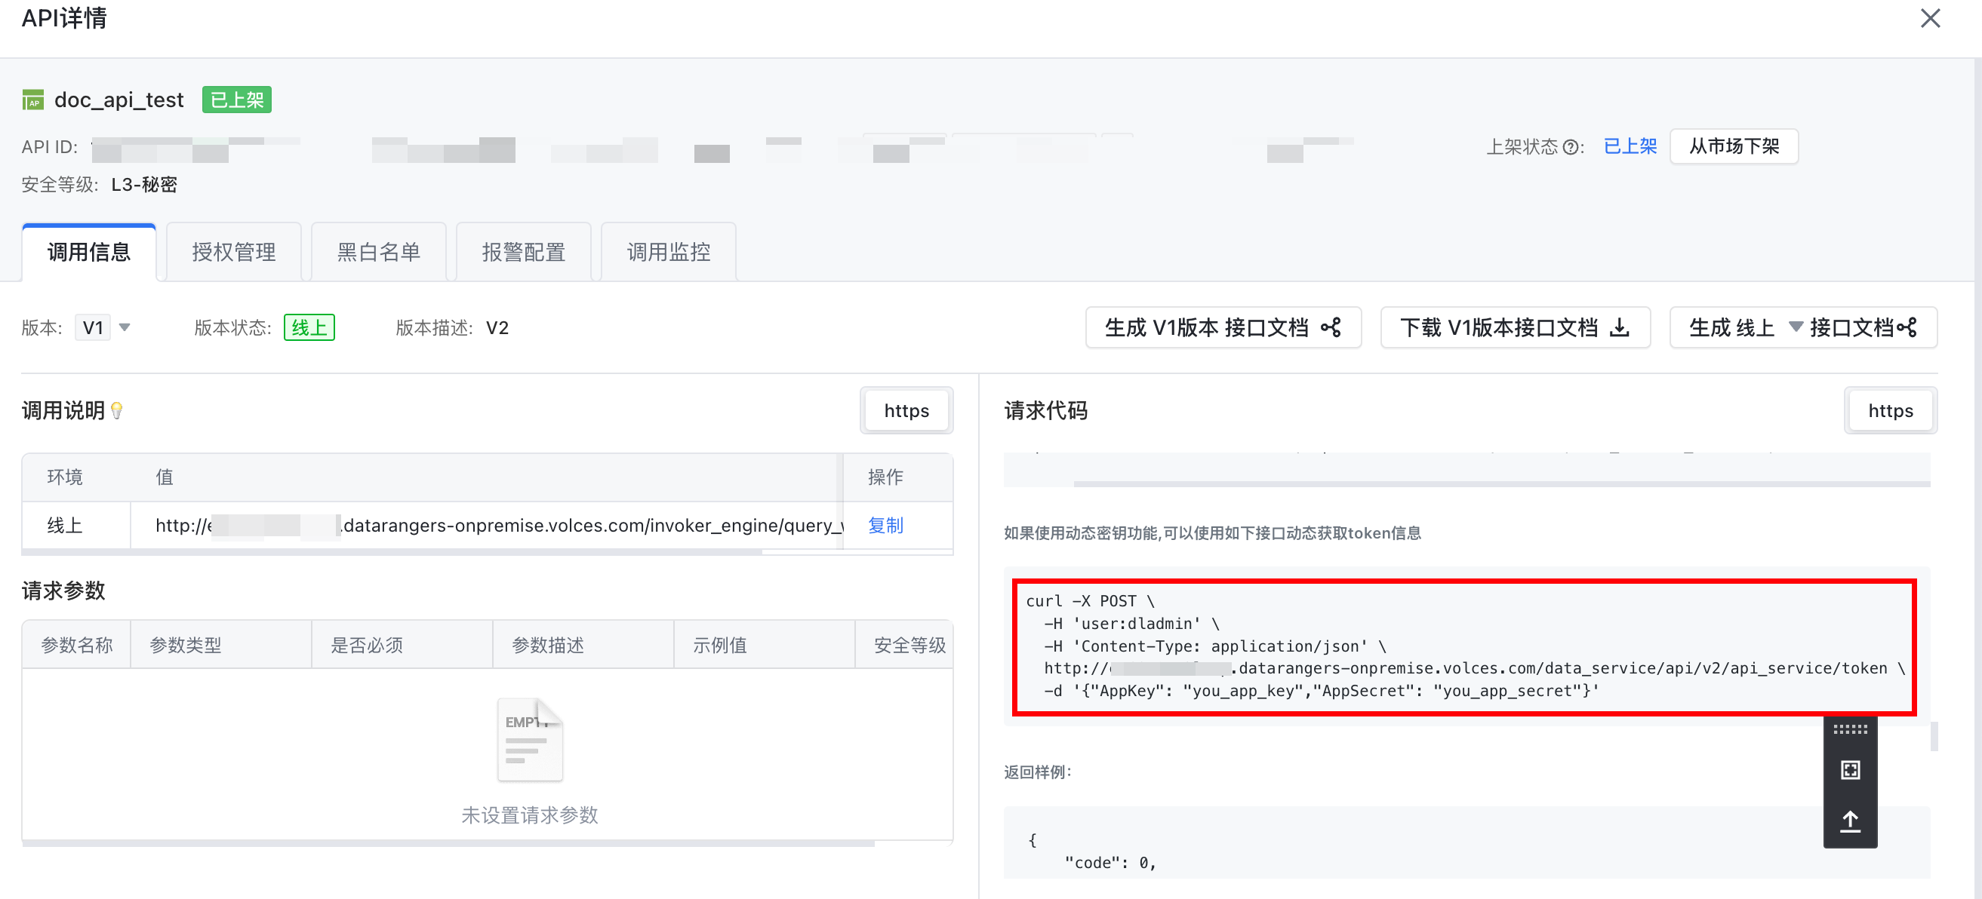Expand the 版本 V1 dropdown
The image size is (1982, 899).
(x=125, y=327)
